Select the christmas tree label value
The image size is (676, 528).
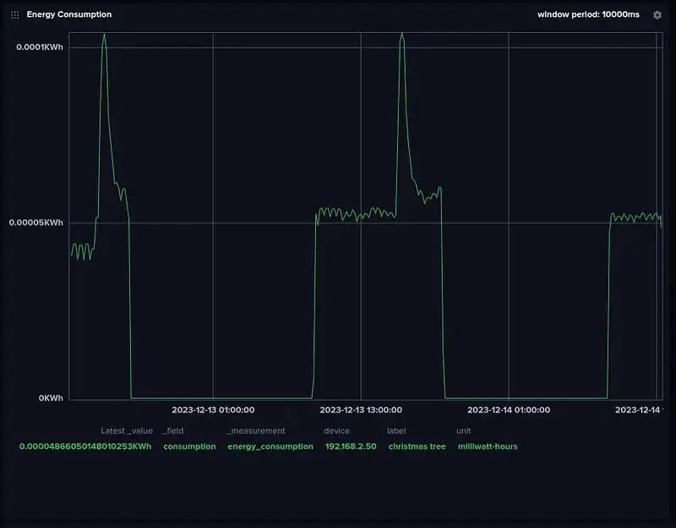[417, 446]
